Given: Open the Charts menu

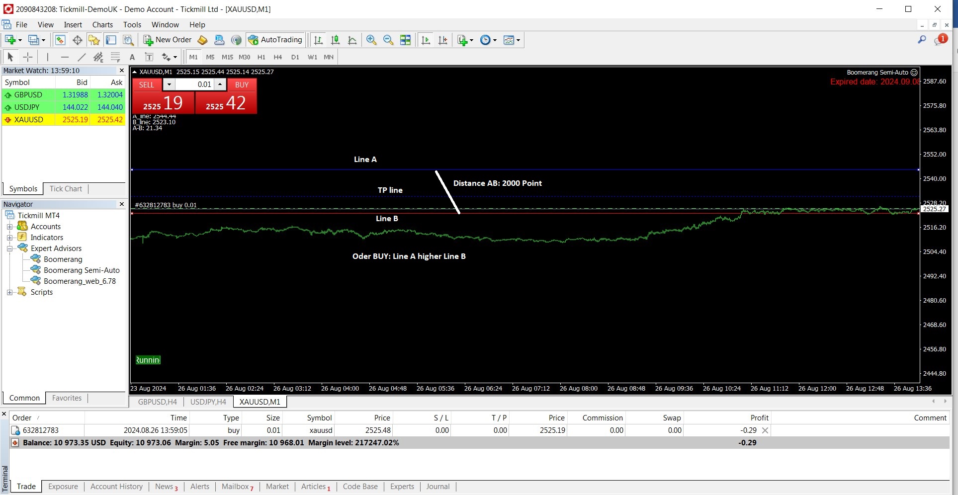Looking at the screenshot, I should 102,24.
